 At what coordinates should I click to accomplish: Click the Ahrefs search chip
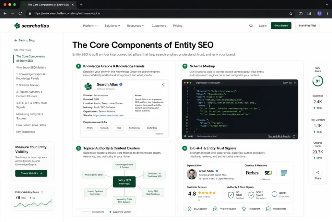[89, 128]
